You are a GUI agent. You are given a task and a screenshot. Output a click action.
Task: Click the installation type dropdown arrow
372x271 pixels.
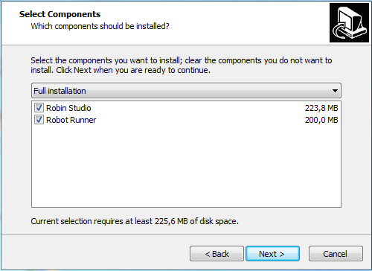coord(335,91)
